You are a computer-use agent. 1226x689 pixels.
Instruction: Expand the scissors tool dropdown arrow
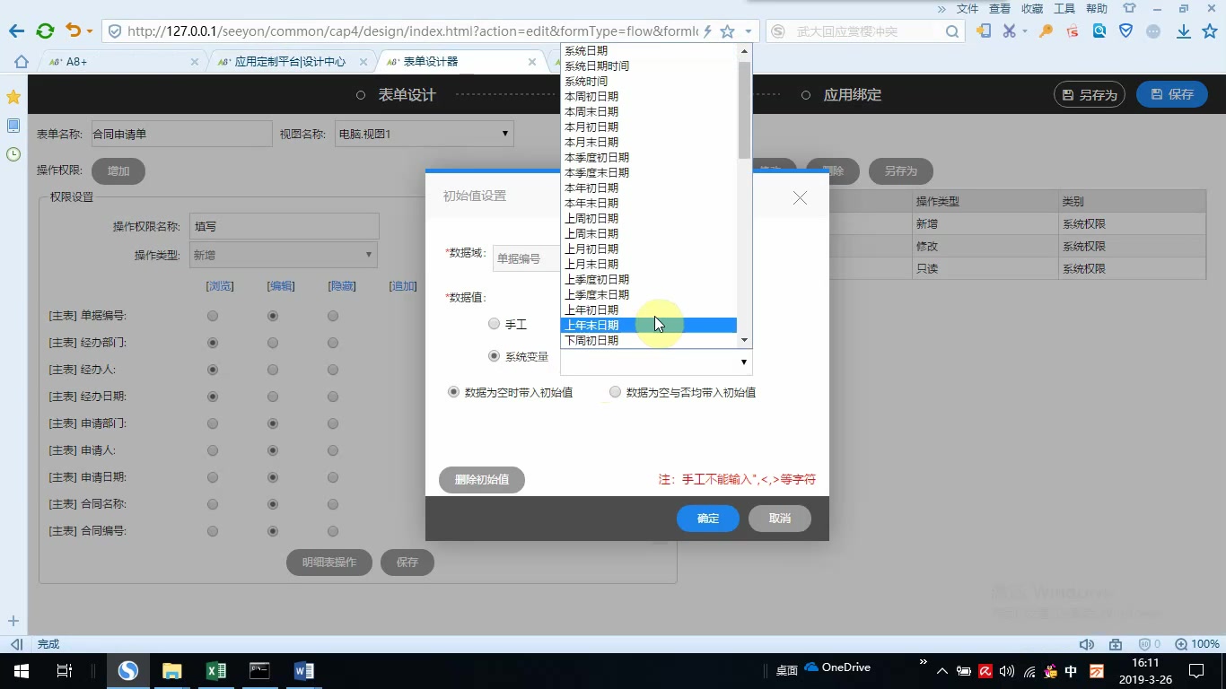coord(1025,31)
